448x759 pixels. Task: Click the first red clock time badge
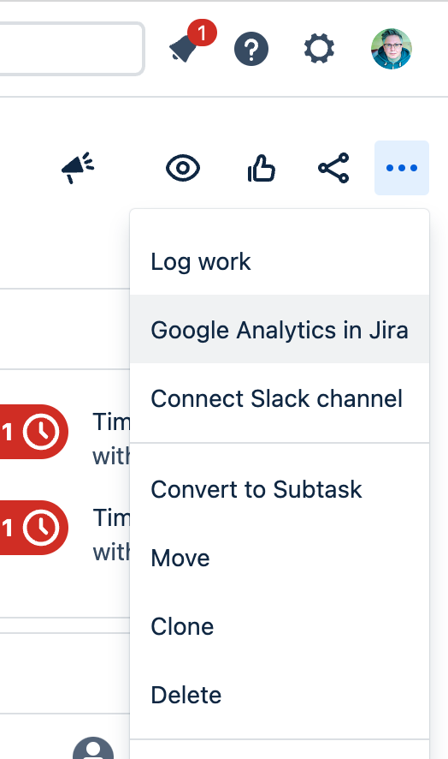pos(34,432)
